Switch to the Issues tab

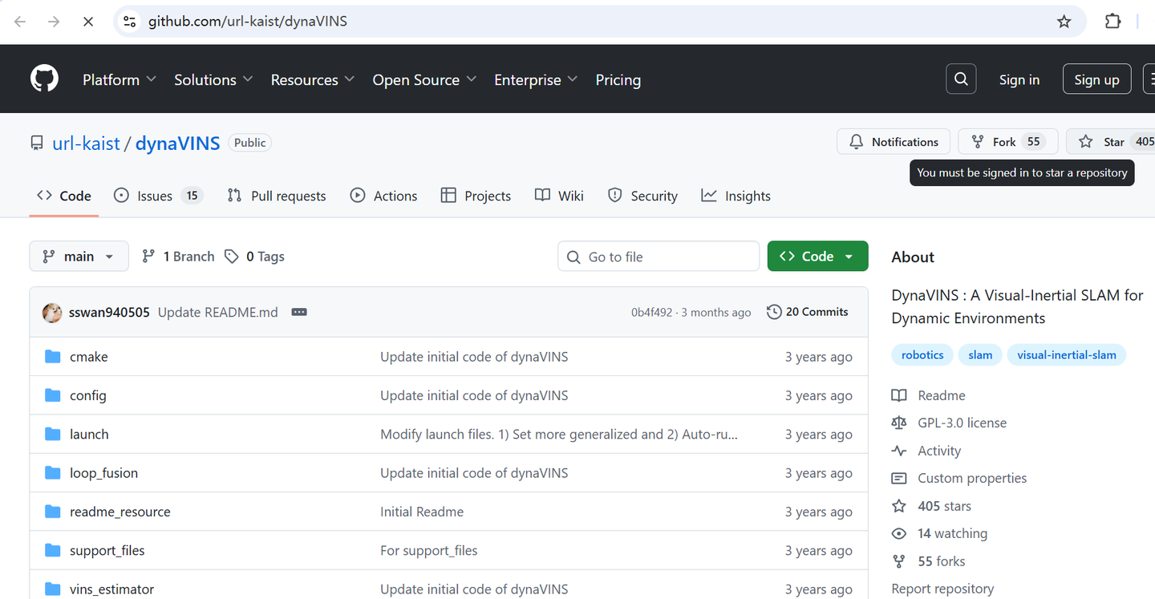coord(158,196)
